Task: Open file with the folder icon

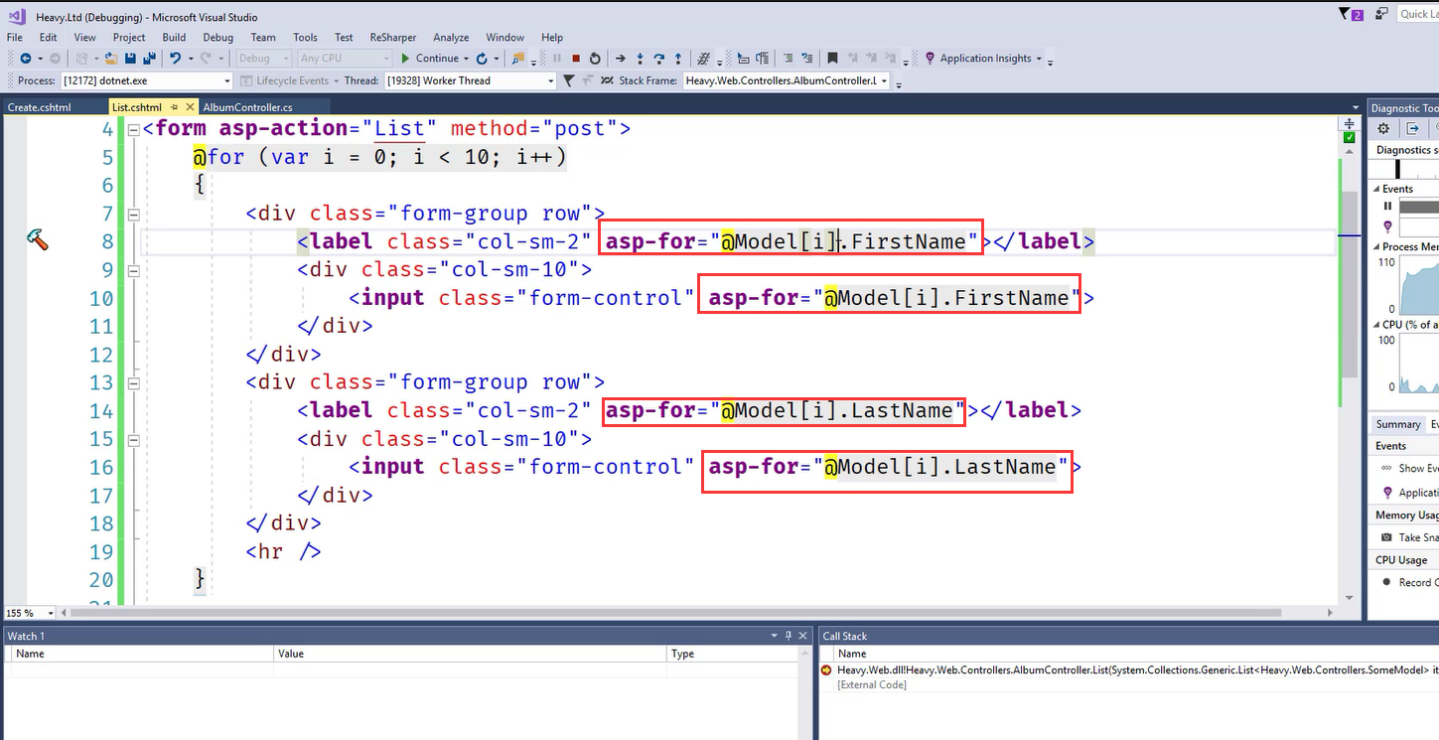Action: pos(110,59)
